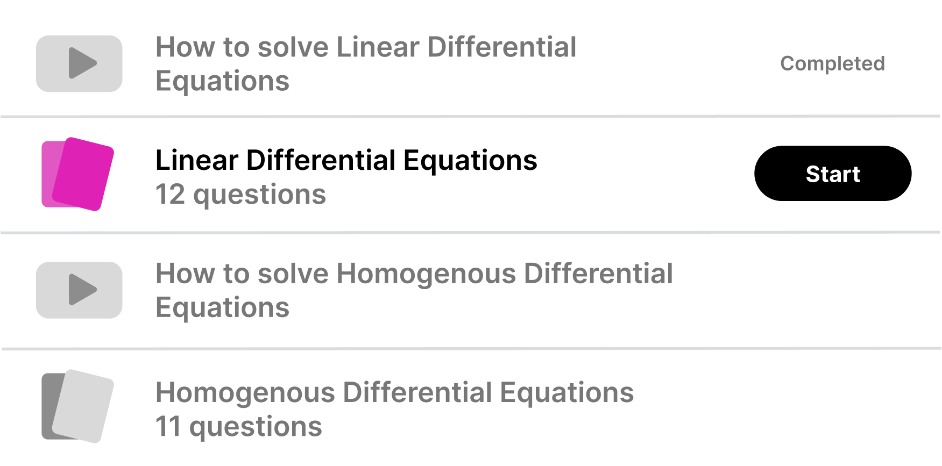Click "Equations" under the first lesson title
942x466 pixels.
[222, 81]
